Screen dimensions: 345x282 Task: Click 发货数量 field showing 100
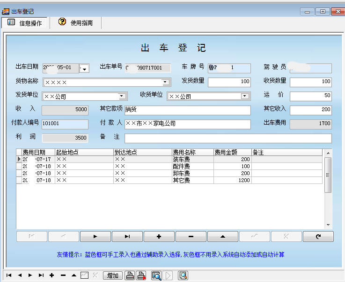(229, 82)
